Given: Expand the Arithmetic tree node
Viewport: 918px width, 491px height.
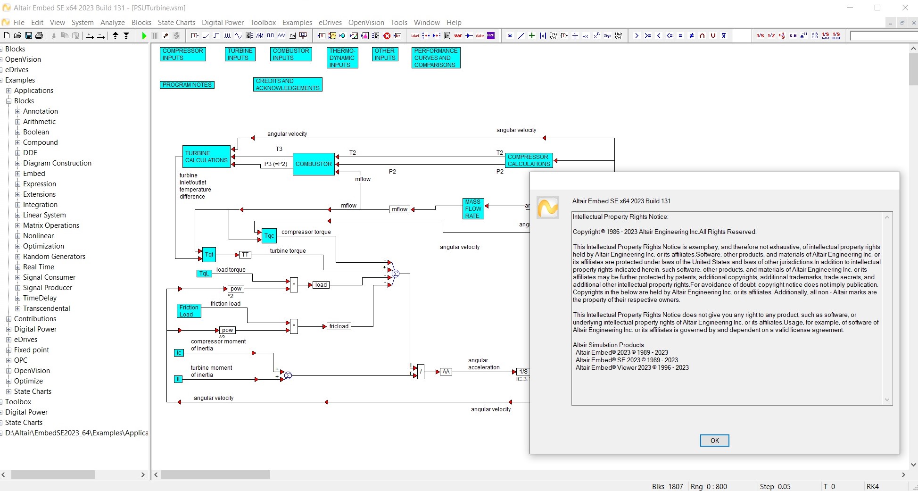Looking at the screenshot, I should tap(17, 122).
